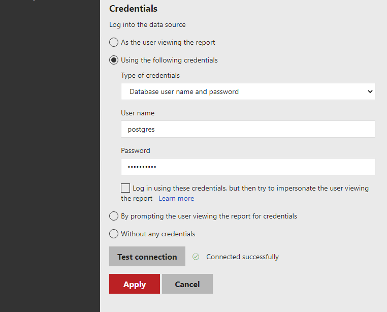The height and width of the screenshot is (312, 387).
Task: Open the Type of credentials dropdown
Action: click(x=248, y=91)
